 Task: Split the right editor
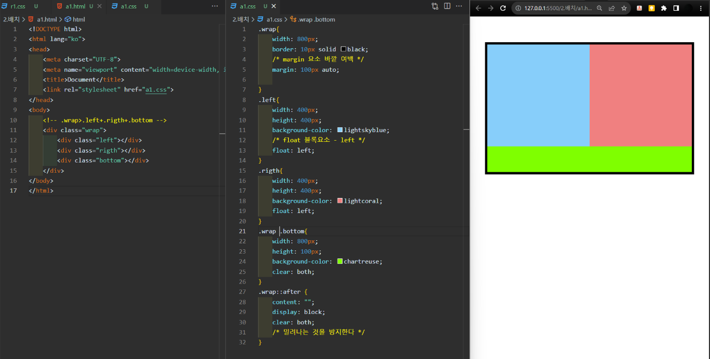click(x=447, y=6)
